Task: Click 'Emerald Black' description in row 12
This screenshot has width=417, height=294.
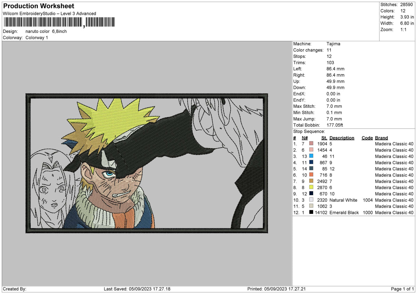Action: [x=344, y=213]
